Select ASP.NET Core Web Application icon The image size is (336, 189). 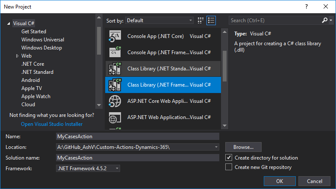pyautogui.click(x=115, y=101)
